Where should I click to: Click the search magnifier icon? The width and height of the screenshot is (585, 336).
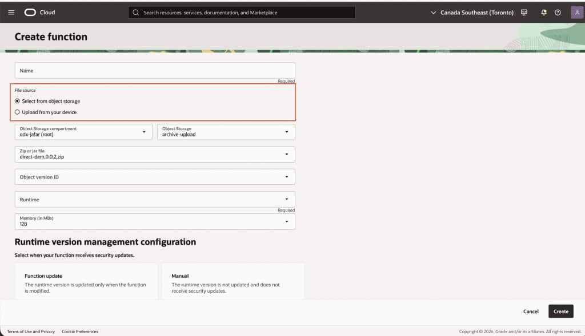[136, 13]
